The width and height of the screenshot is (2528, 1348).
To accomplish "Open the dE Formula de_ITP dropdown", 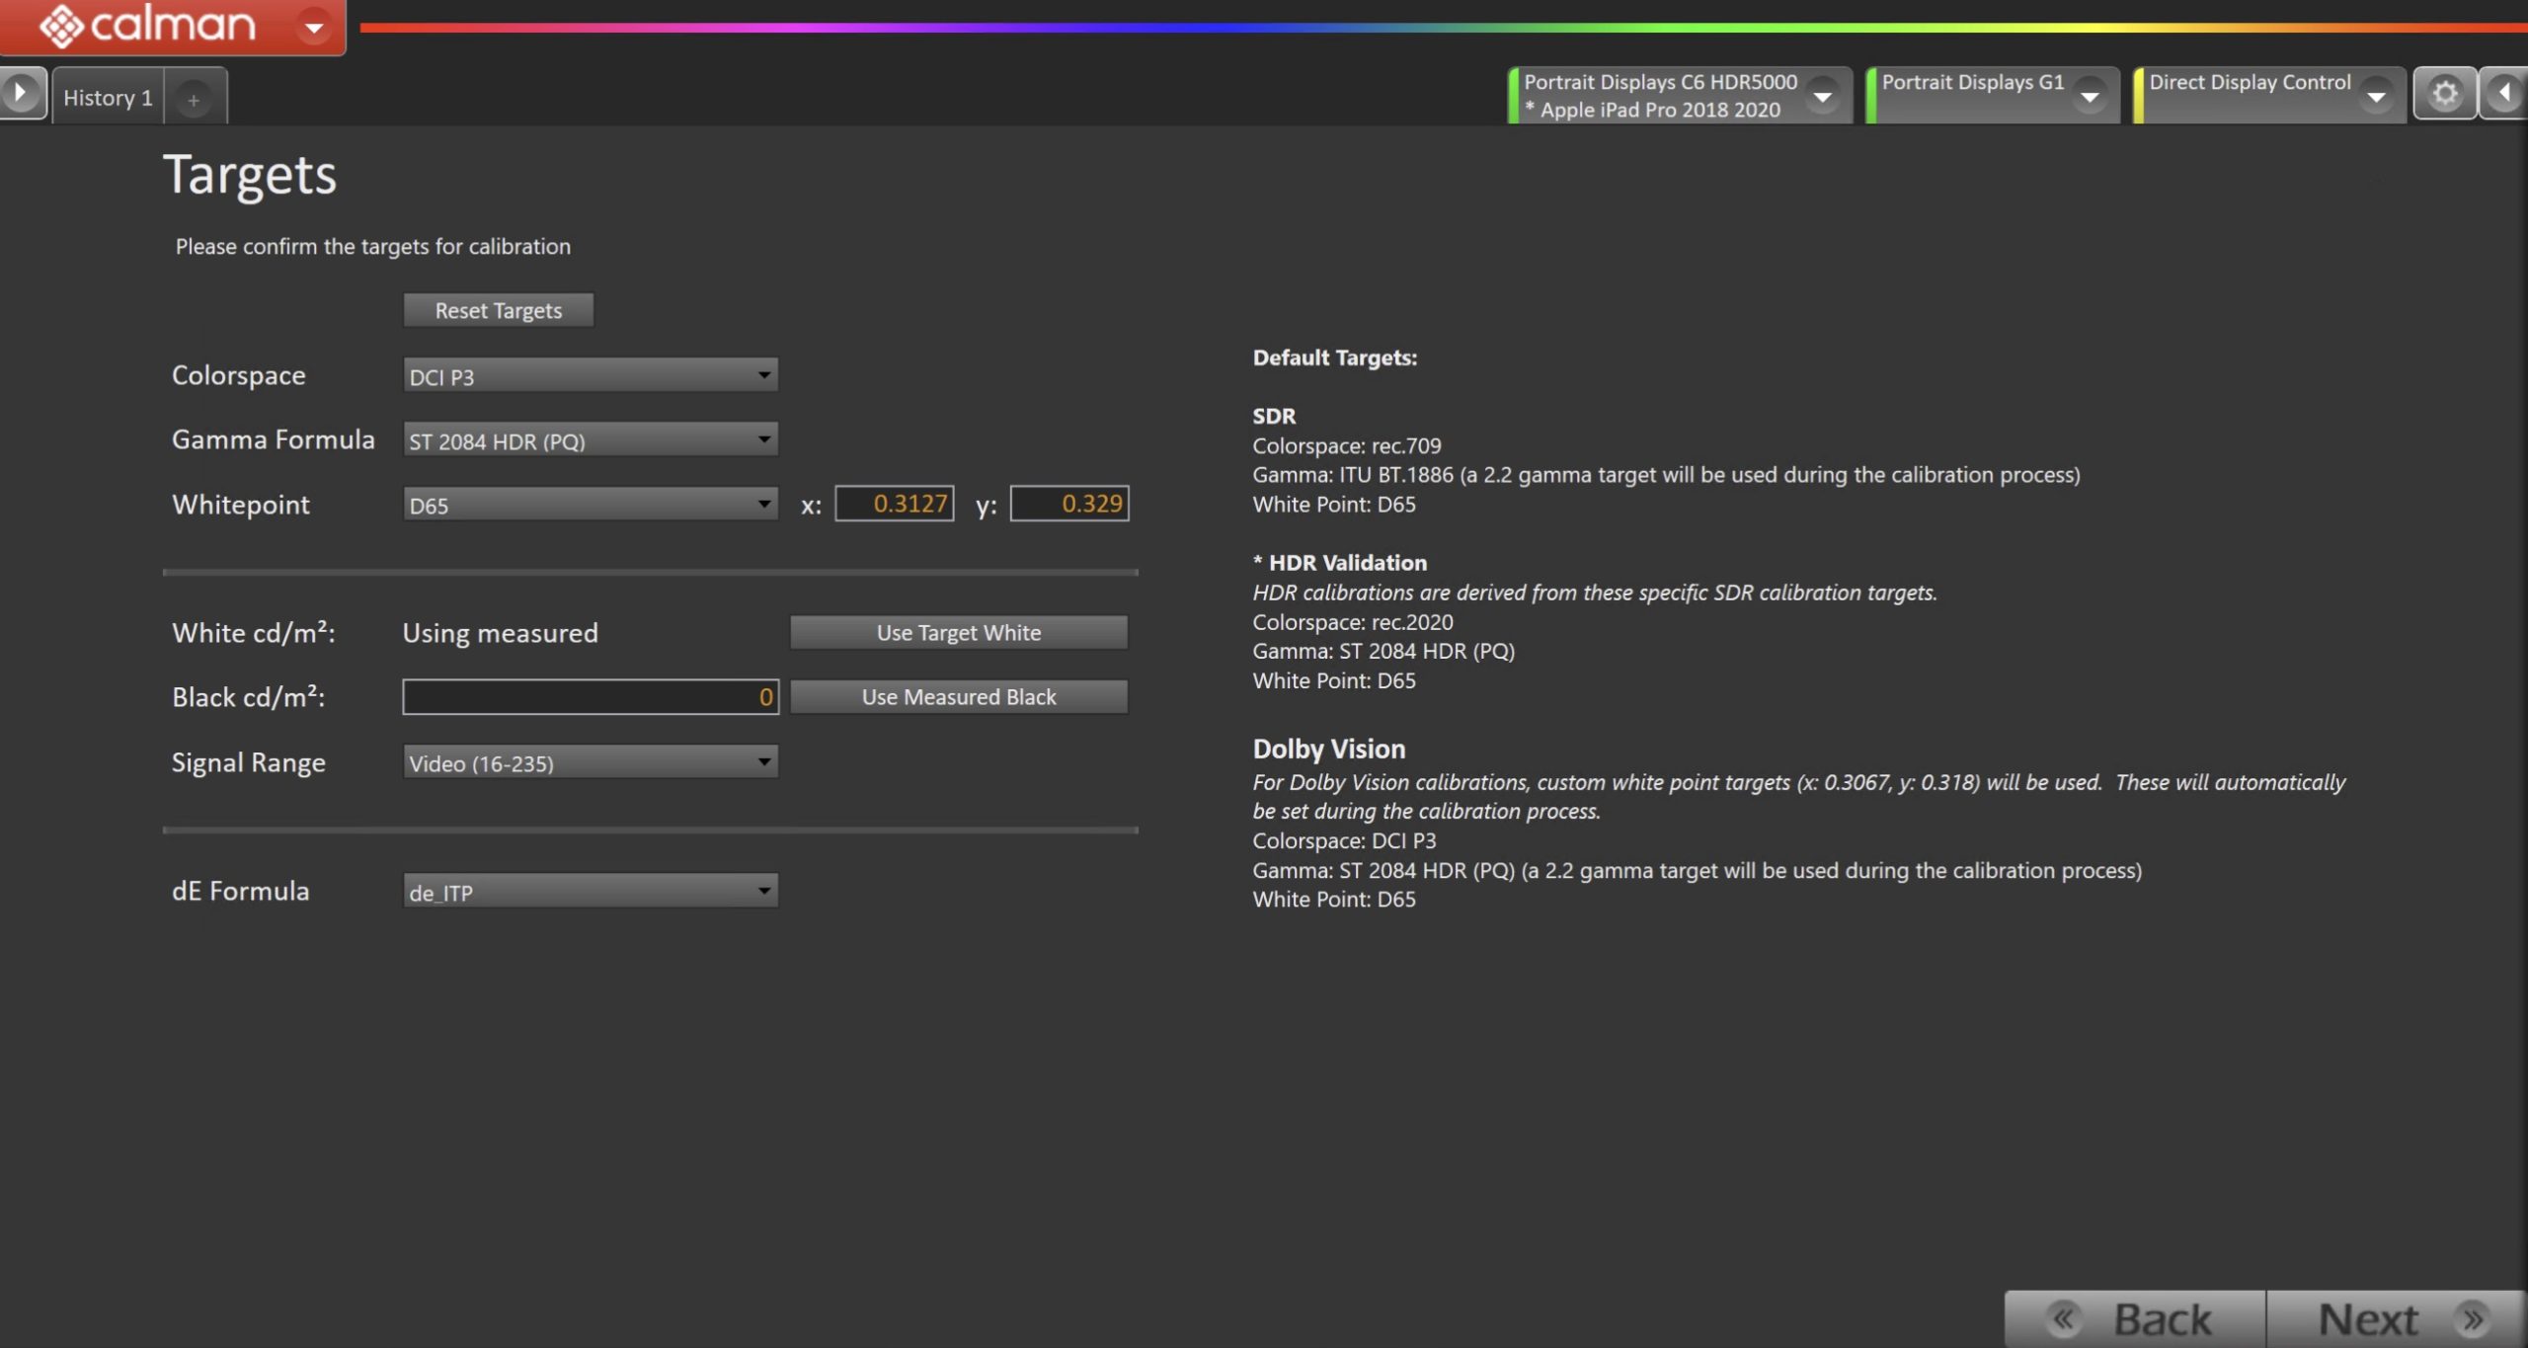I will 590,891.
